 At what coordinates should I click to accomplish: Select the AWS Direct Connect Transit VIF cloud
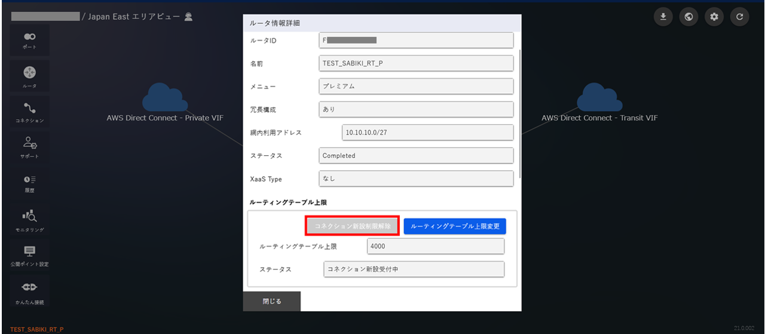(599, 97)
